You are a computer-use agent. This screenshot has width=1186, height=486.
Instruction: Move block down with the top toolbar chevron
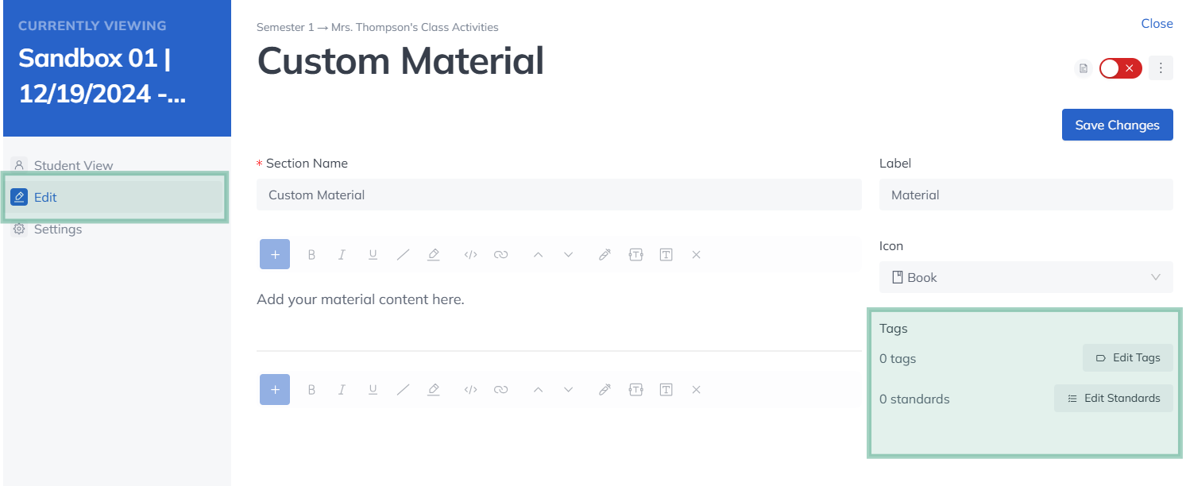568,255
